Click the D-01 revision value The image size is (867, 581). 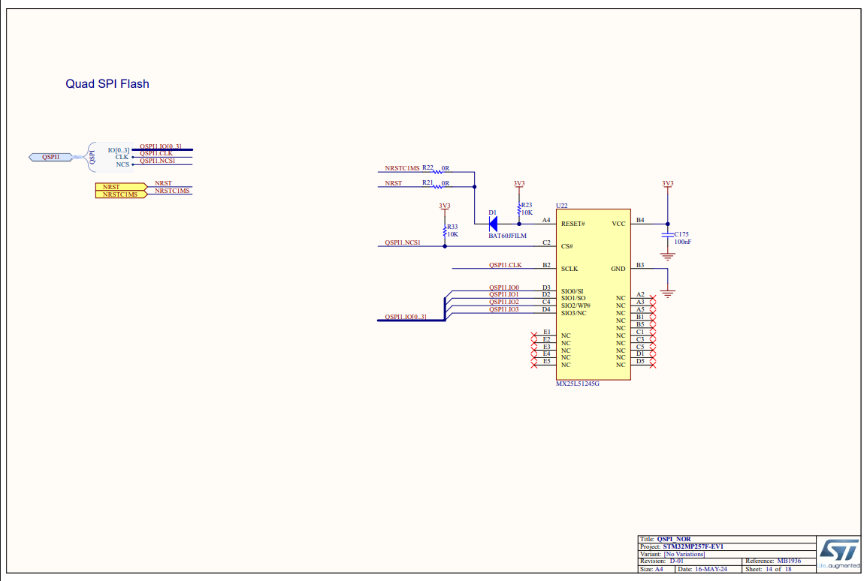click(676, 561)
